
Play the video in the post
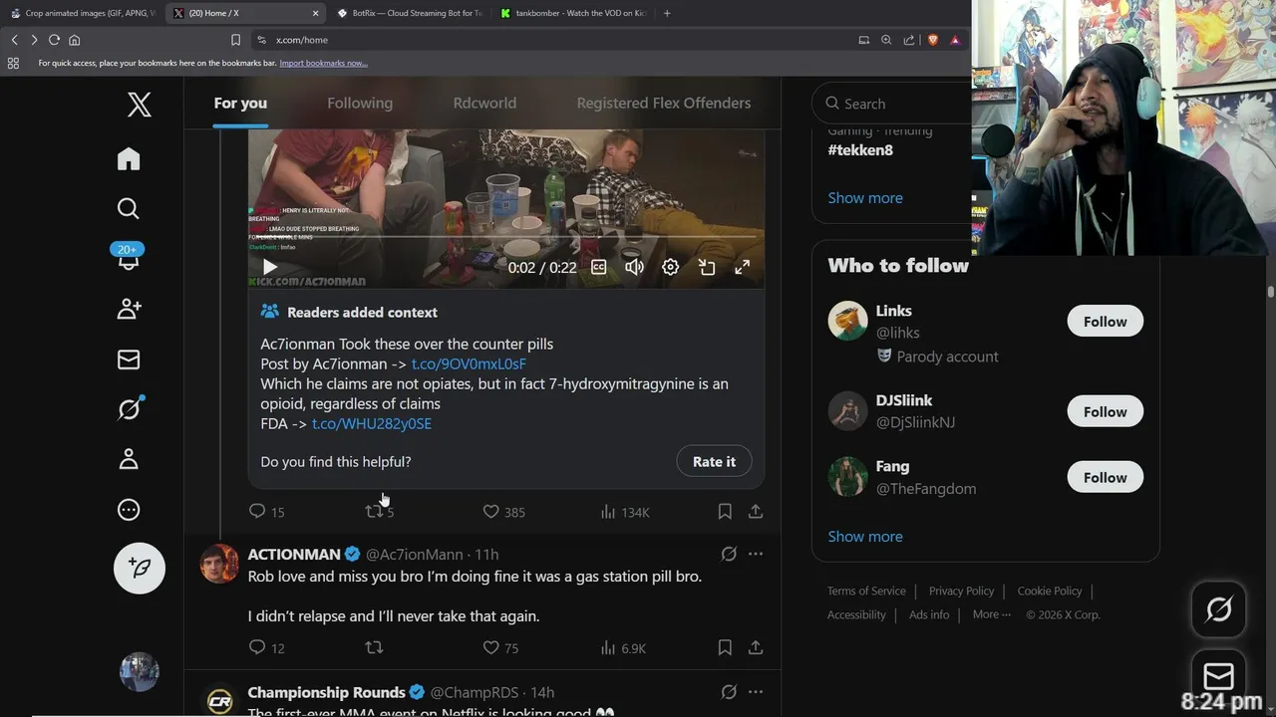coord(269,267)
